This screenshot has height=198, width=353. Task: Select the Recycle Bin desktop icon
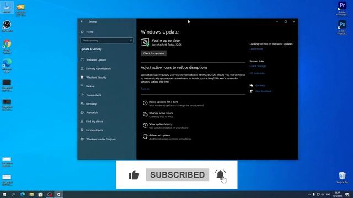pos(342,177)
